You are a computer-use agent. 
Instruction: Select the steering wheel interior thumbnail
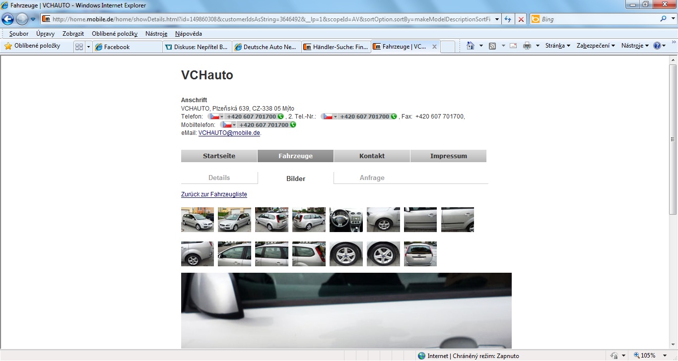pyautogui.click(x=346, y=220)
